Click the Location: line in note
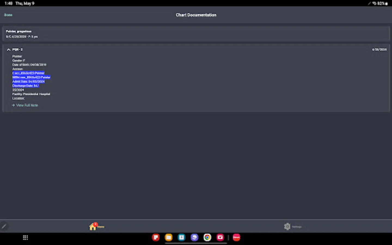The image size is (392, 245). pos(18,98)
